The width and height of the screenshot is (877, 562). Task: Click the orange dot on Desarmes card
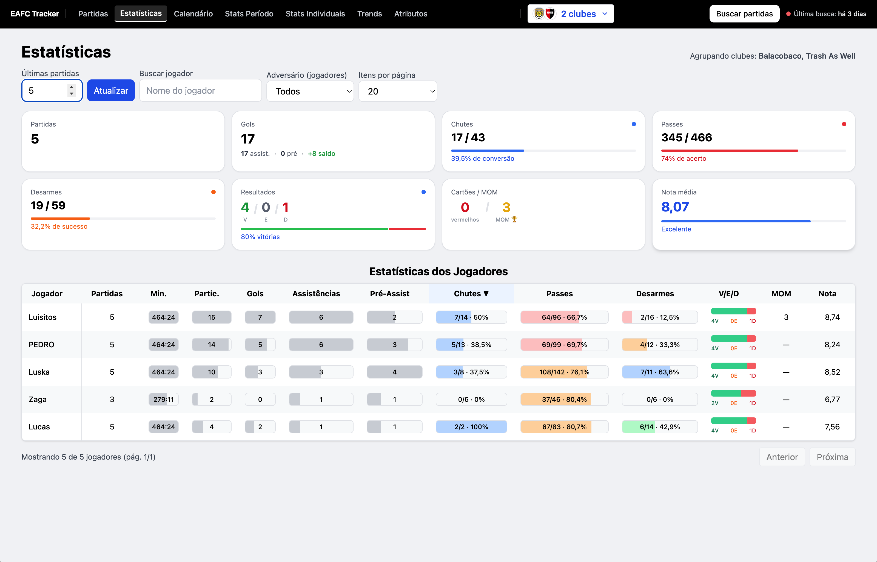(213, 192)
